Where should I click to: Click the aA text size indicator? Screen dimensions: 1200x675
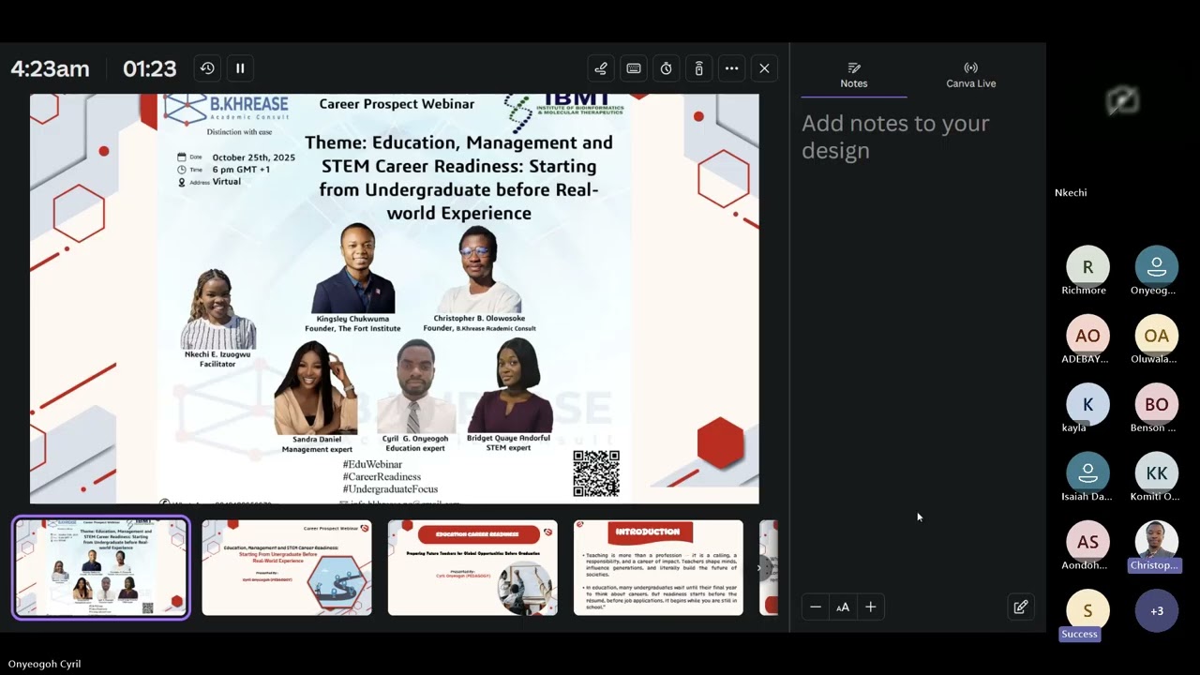tap(843, 607)
